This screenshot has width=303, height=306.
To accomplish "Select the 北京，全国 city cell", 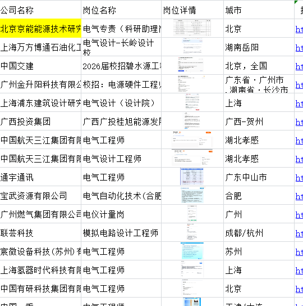I will coord(259,65).
